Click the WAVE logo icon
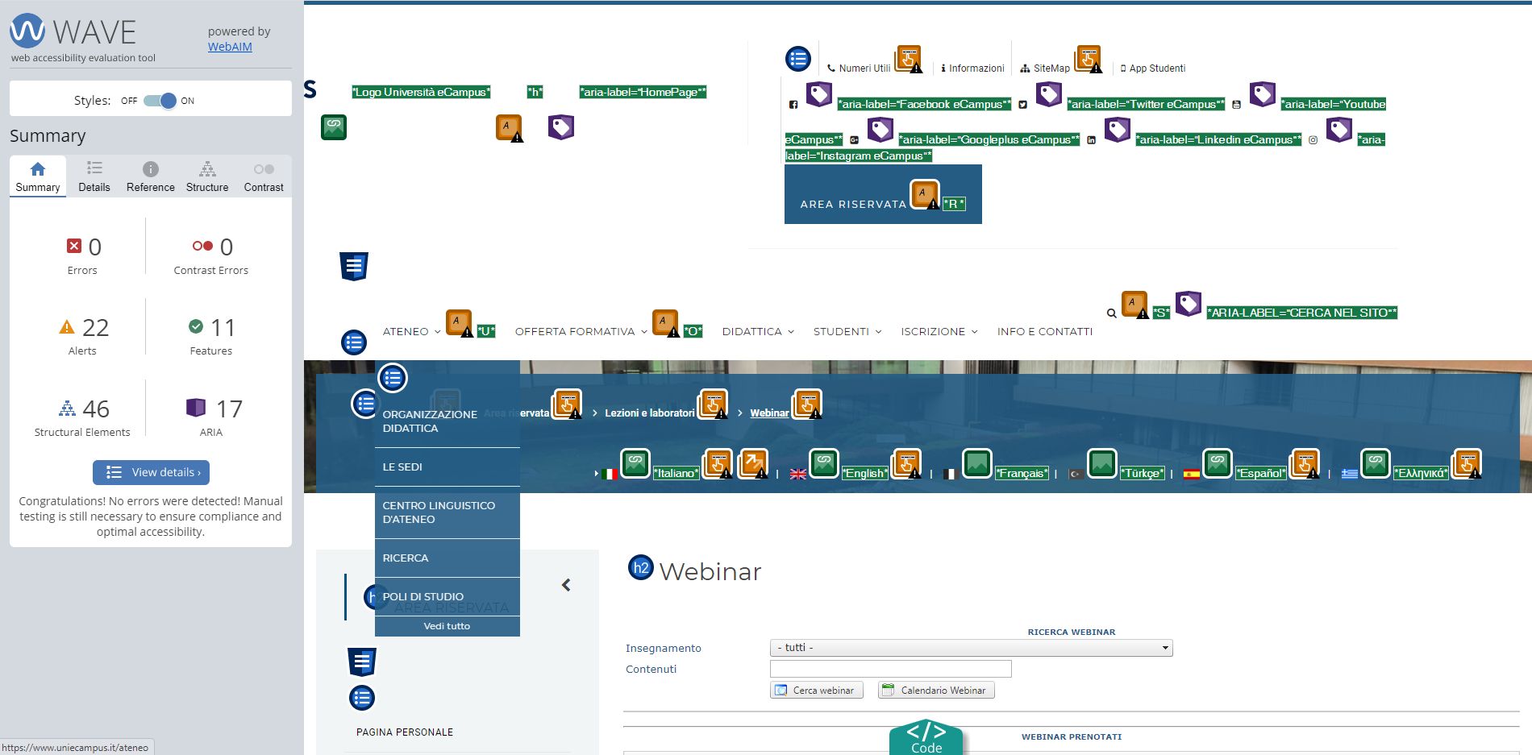This screenshot has height=755, width=1532. [x=27, y=31]
